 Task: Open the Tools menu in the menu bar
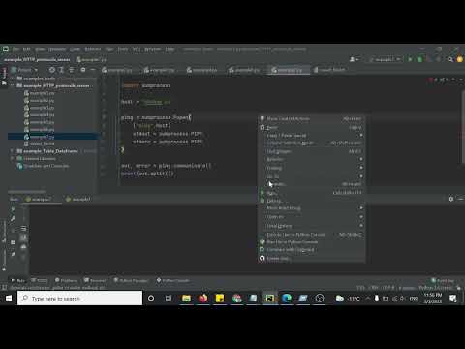point(123,49)
